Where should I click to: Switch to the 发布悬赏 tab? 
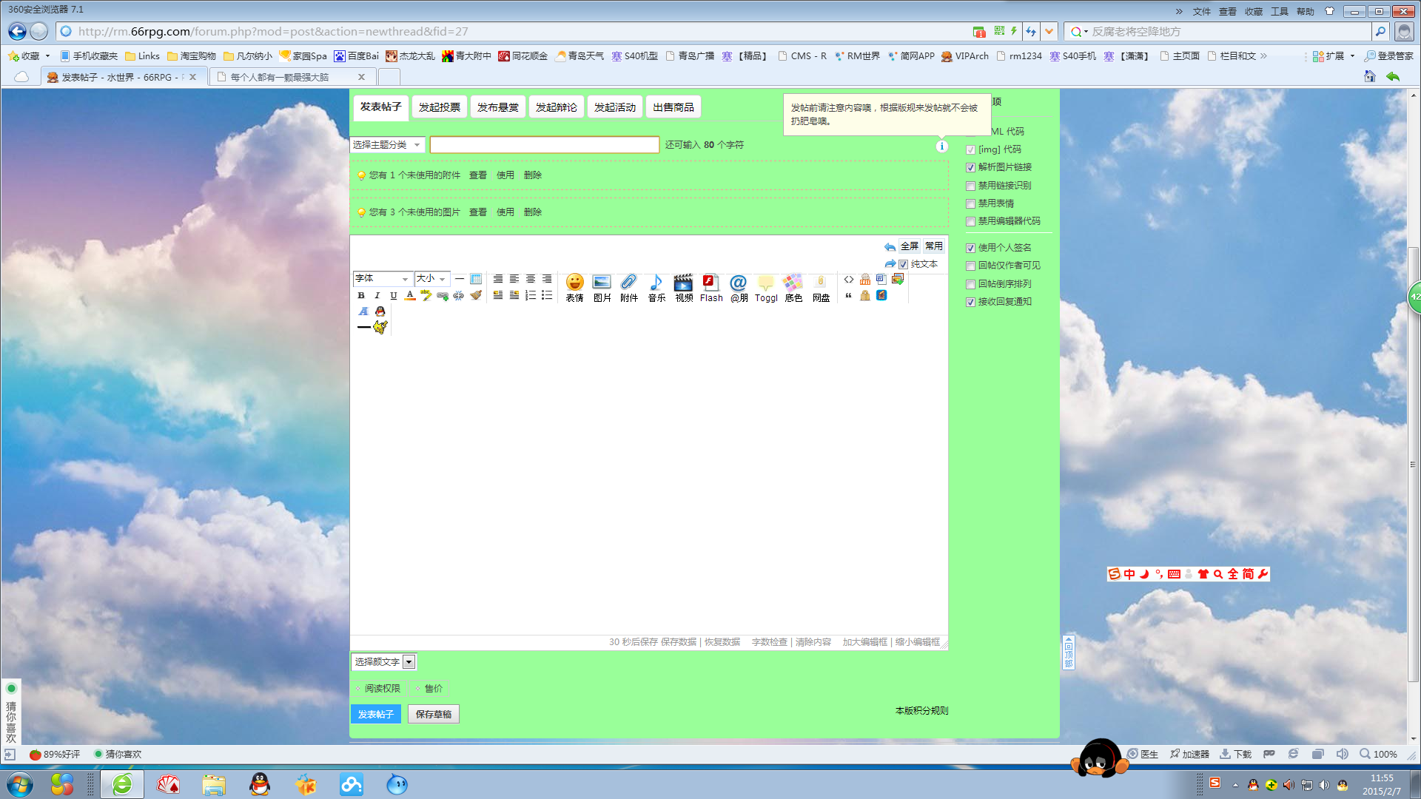pyautogui.click(x=498, y=107)
